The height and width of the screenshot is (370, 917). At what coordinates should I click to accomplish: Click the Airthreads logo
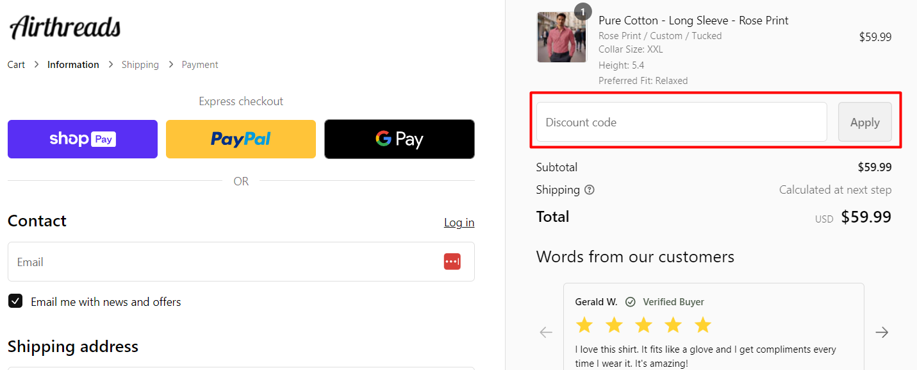65,28
